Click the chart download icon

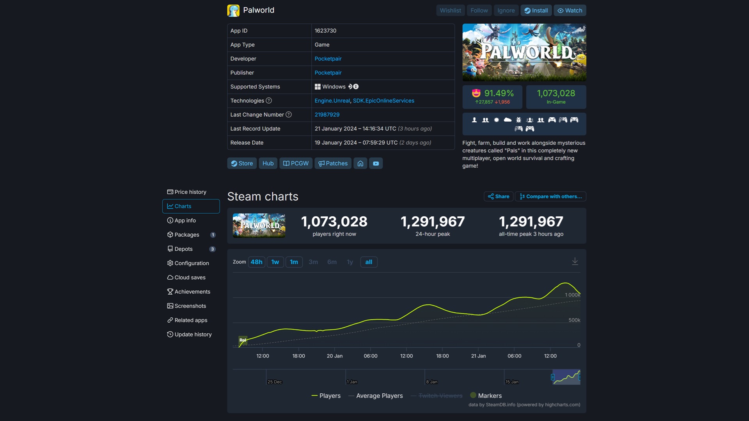(x=575, y=261)
